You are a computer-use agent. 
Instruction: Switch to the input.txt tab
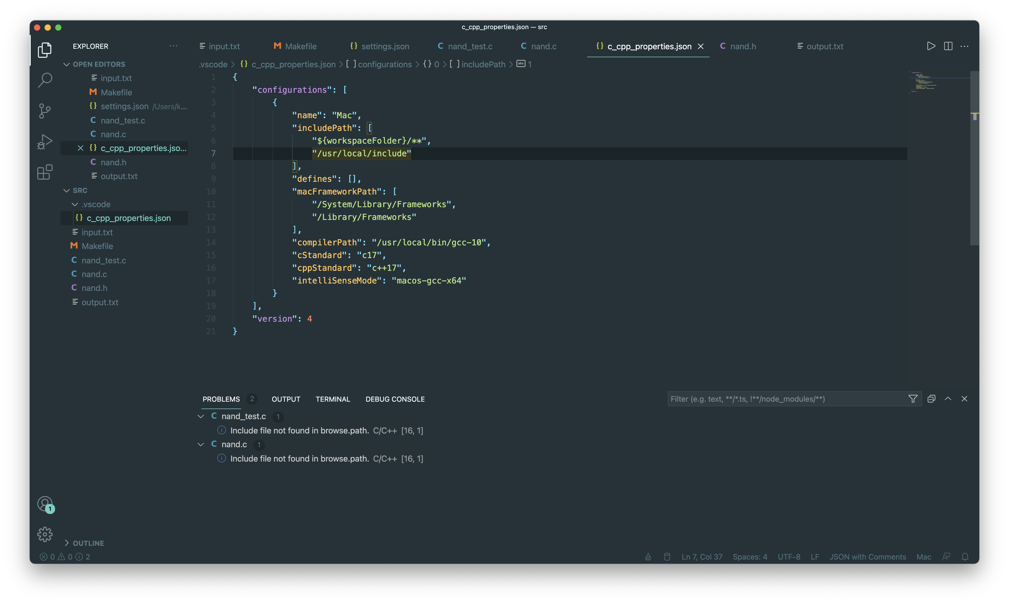point(220,46)
